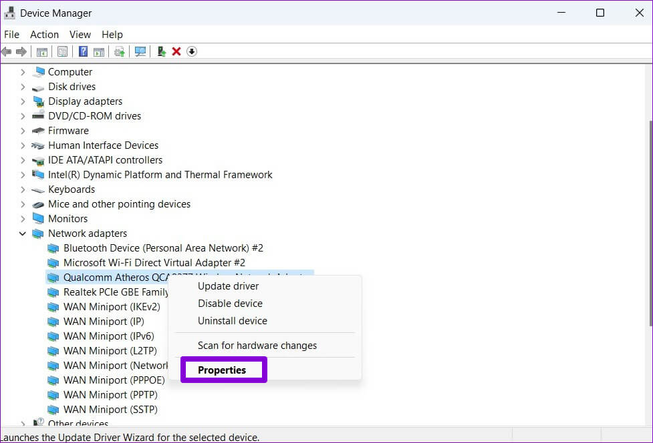Click the back arrow in the toolbar

tap(7, 51)
